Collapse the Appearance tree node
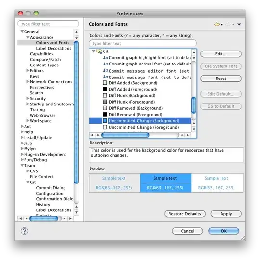This screenshot has width=260, height=261. coord(28,37)
